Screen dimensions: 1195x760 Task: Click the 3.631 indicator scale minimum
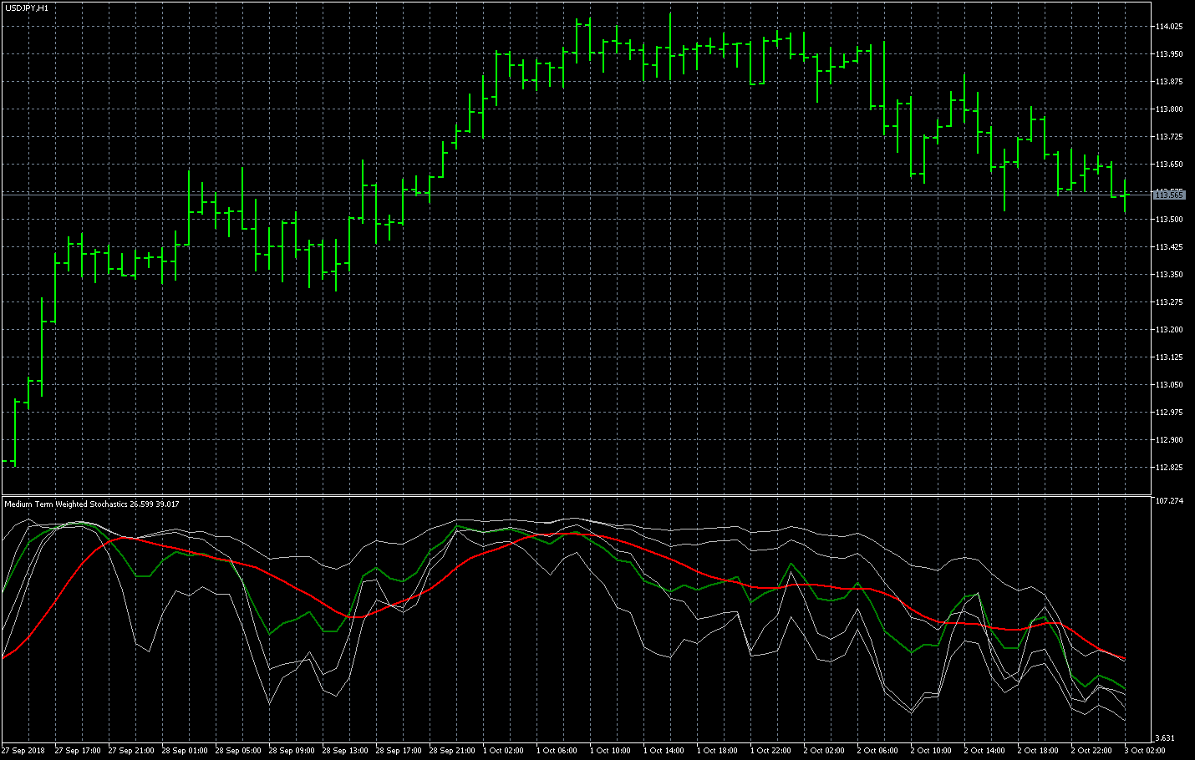[x=1164, y=738]
